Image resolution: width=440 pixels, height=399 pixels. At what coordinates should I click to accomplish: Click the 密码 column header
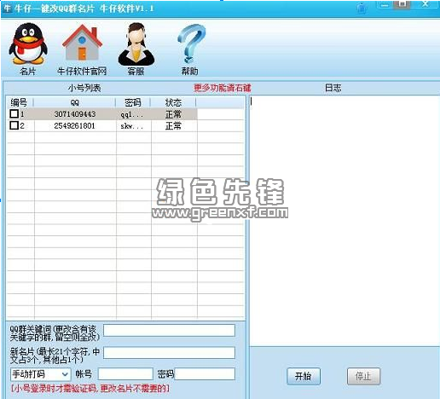click(x=133, y=102)
